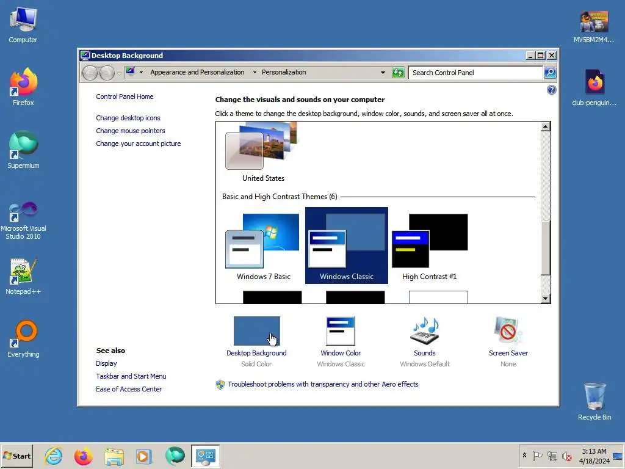Click the Show desktop tray button

618,456
